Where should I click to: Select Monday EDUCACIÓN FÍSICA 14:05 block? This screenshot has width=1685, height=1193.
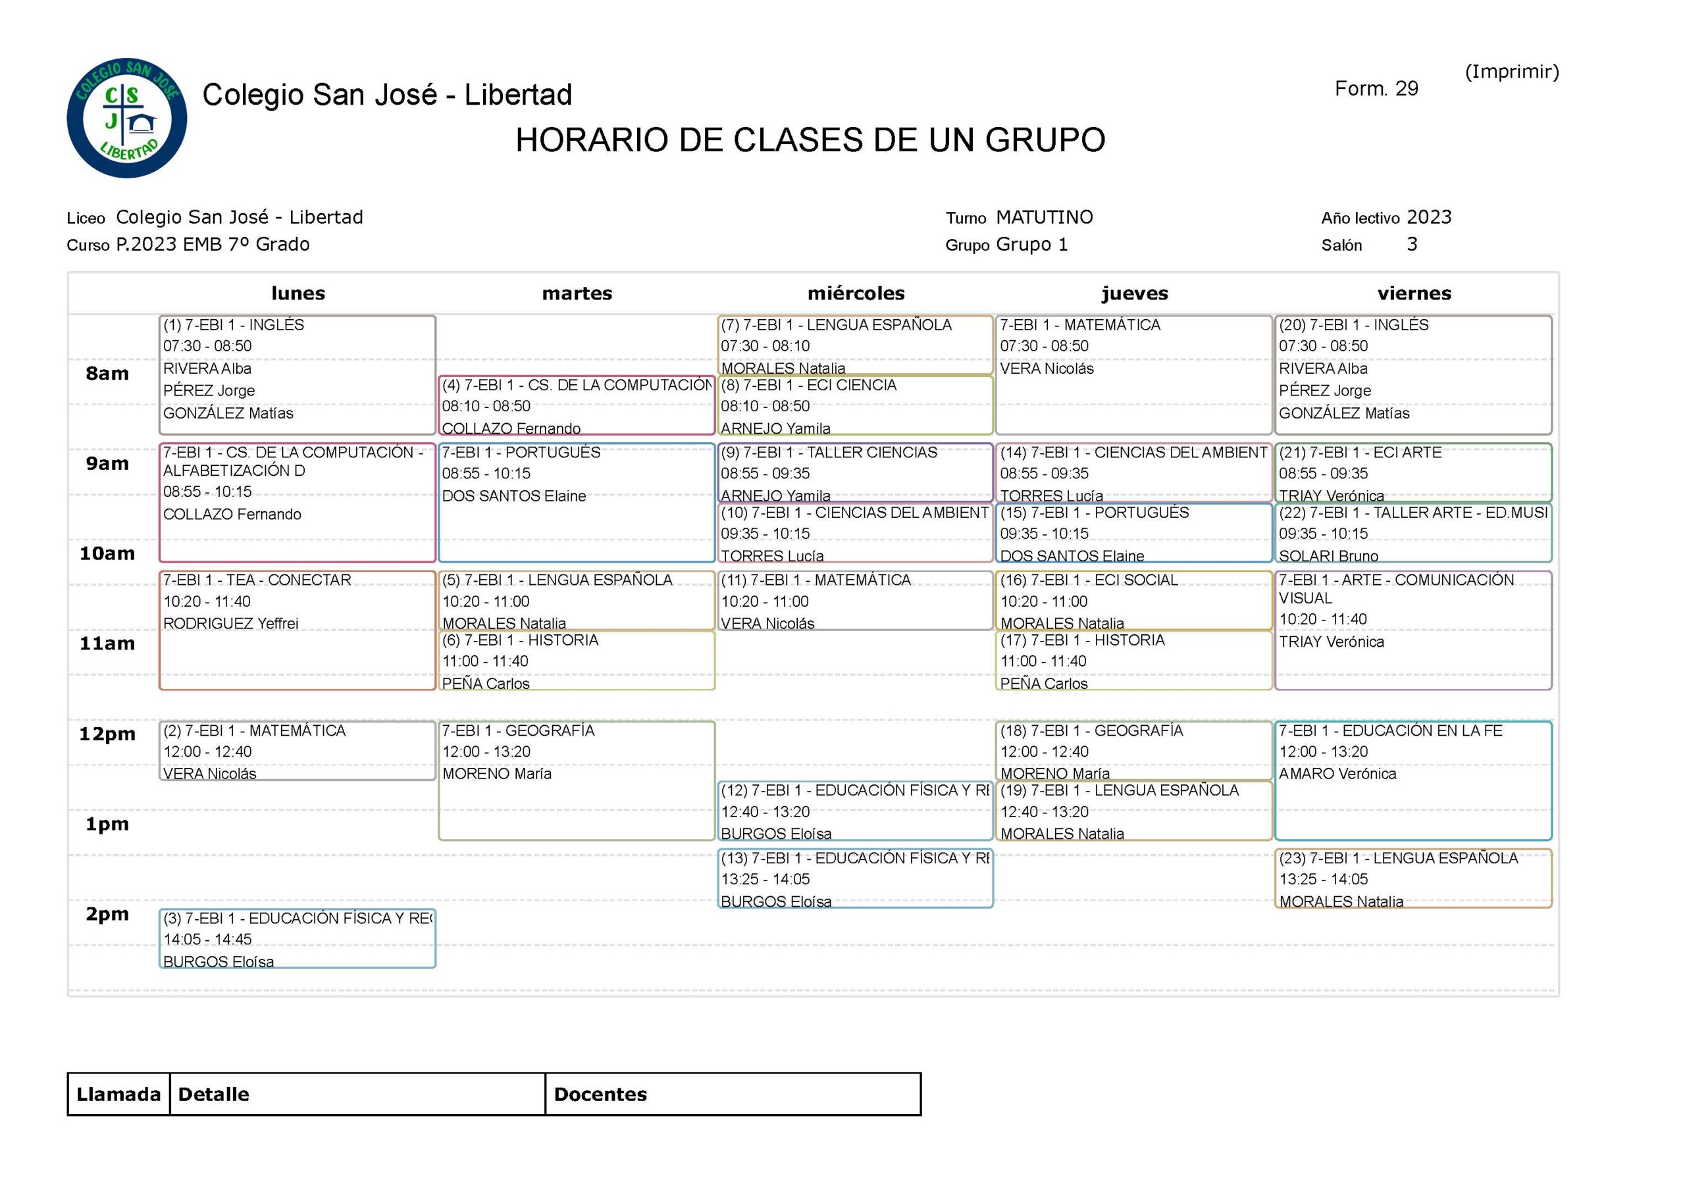(x=297, y=939)
